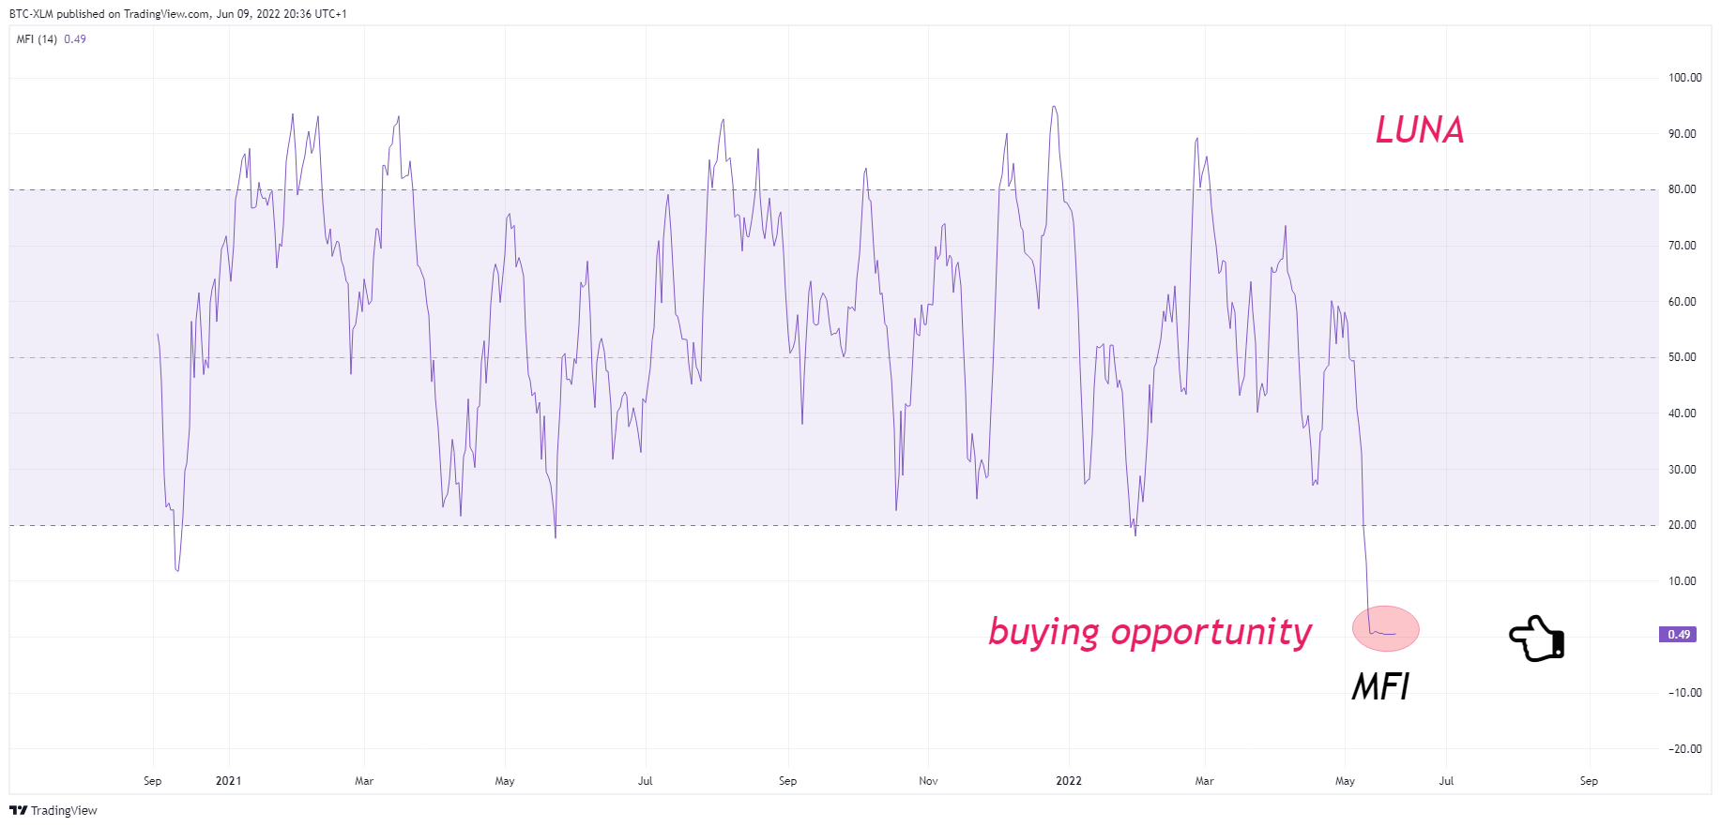Click the red LUNA text annotation
Viewport: 1721px width, 827px height.
click(1420, 129)
